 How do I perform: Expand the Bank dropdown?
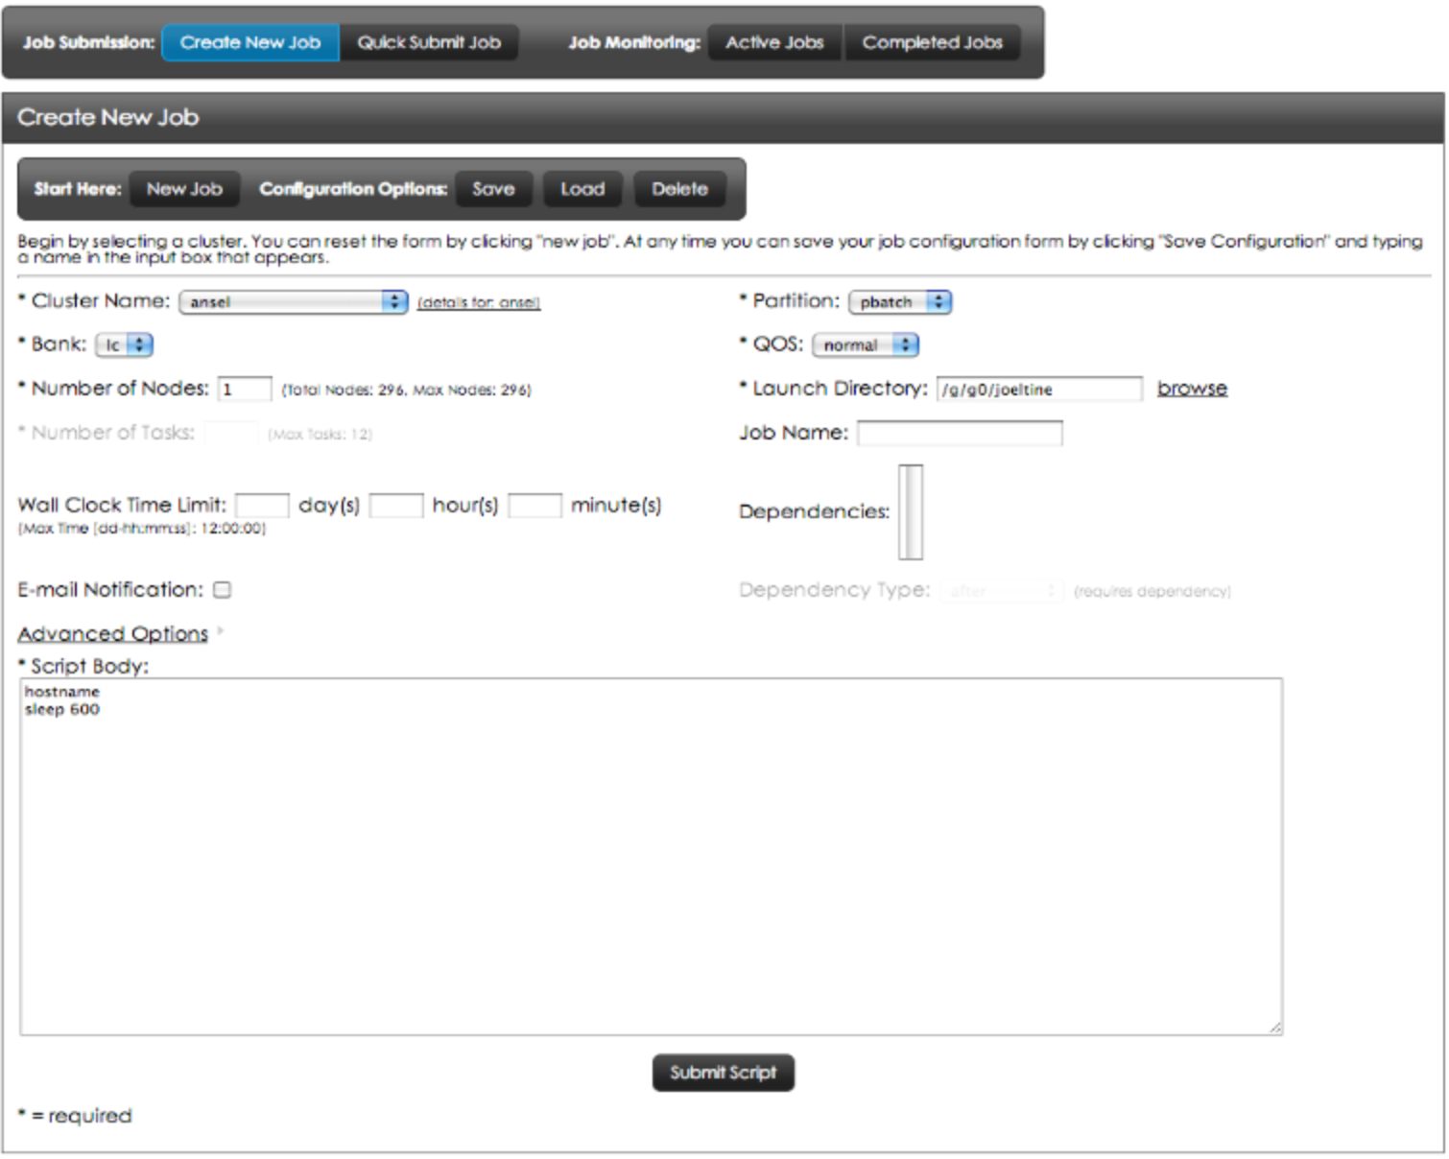point(125,345)
